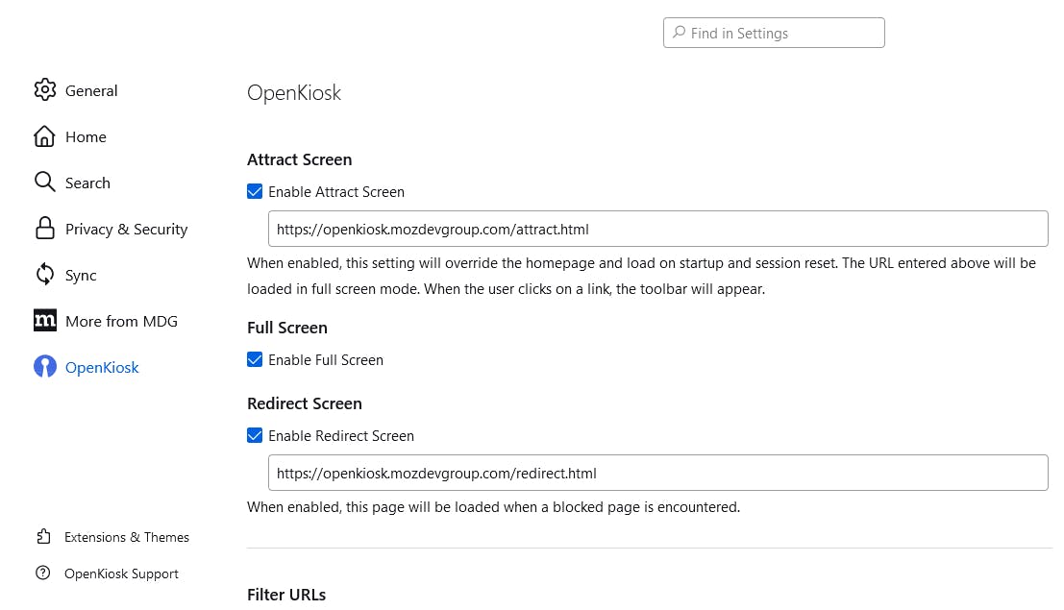Click the OpenKiosk Support question icon
Screen dimensions: 1064x610
(43, 573)
